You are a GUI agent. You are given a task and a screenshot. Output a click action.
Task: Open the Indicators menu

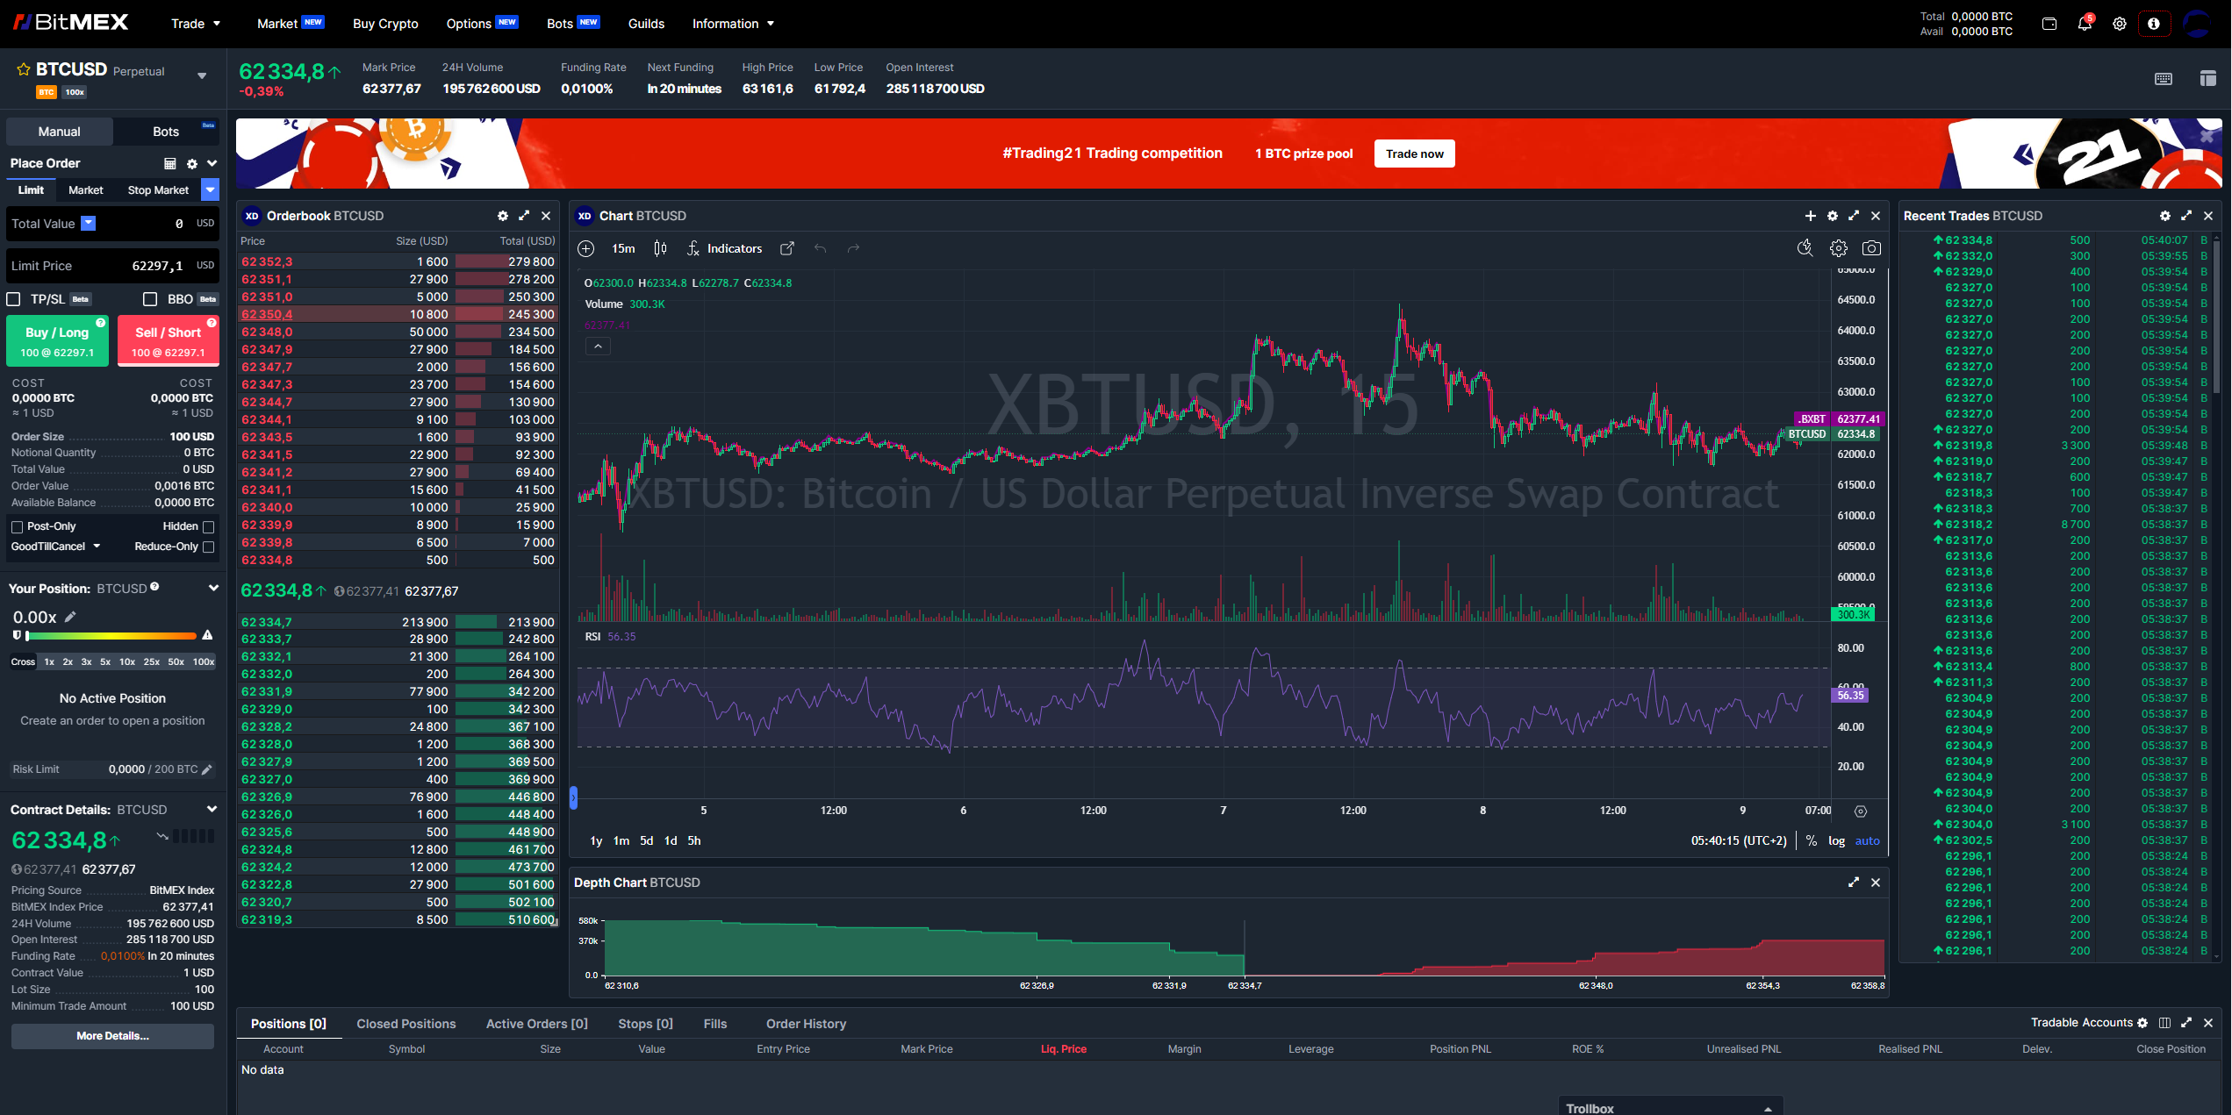click(x=724, y=248)
